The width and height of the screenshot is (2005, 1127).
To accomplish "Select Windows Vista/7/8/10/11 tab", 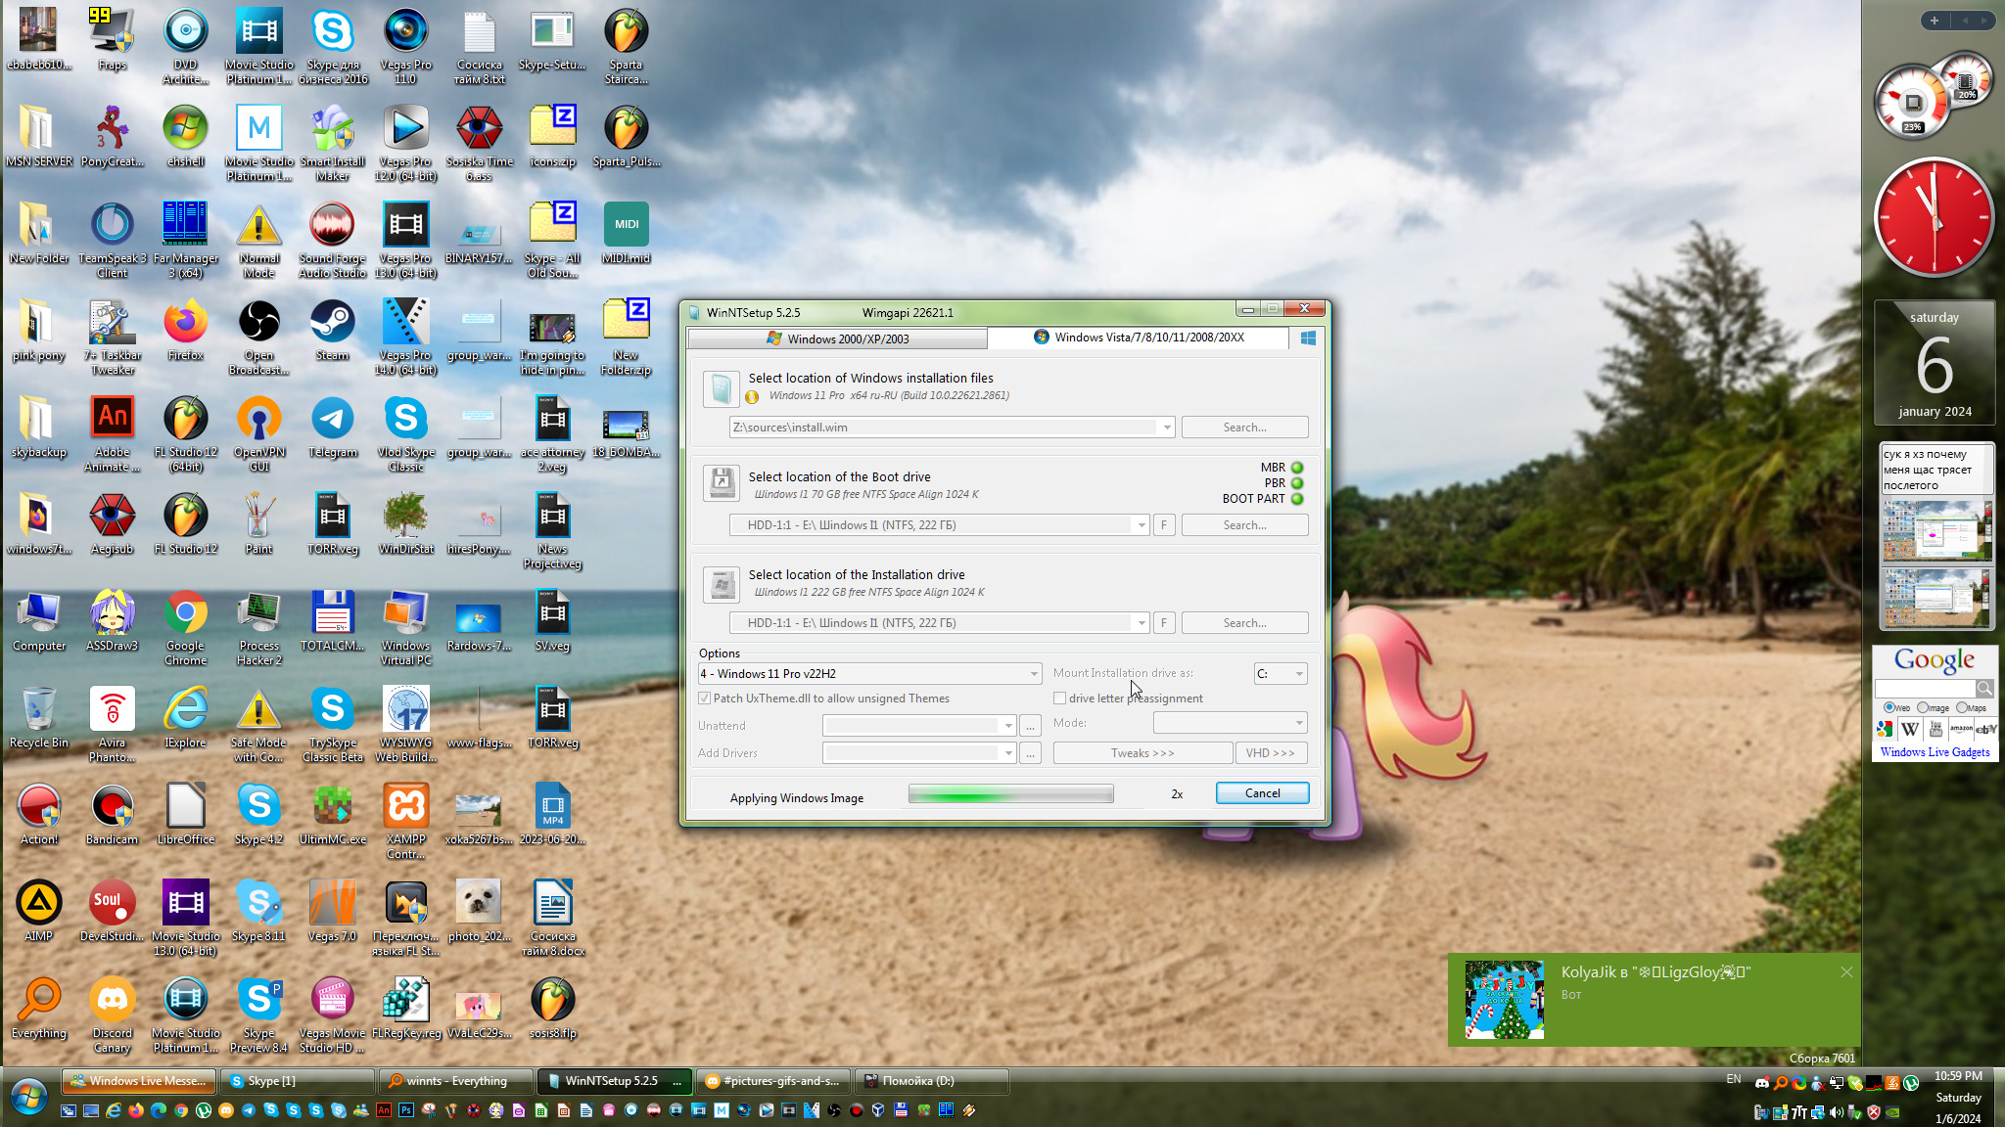I will pyautogui.click(x=1139, y=338).
